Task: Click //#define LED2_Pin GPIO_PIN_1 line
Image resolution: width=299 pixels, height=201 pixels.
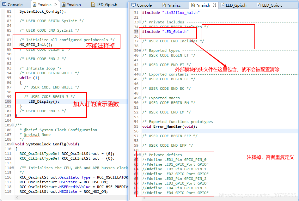Action: (x=174, y=169)
